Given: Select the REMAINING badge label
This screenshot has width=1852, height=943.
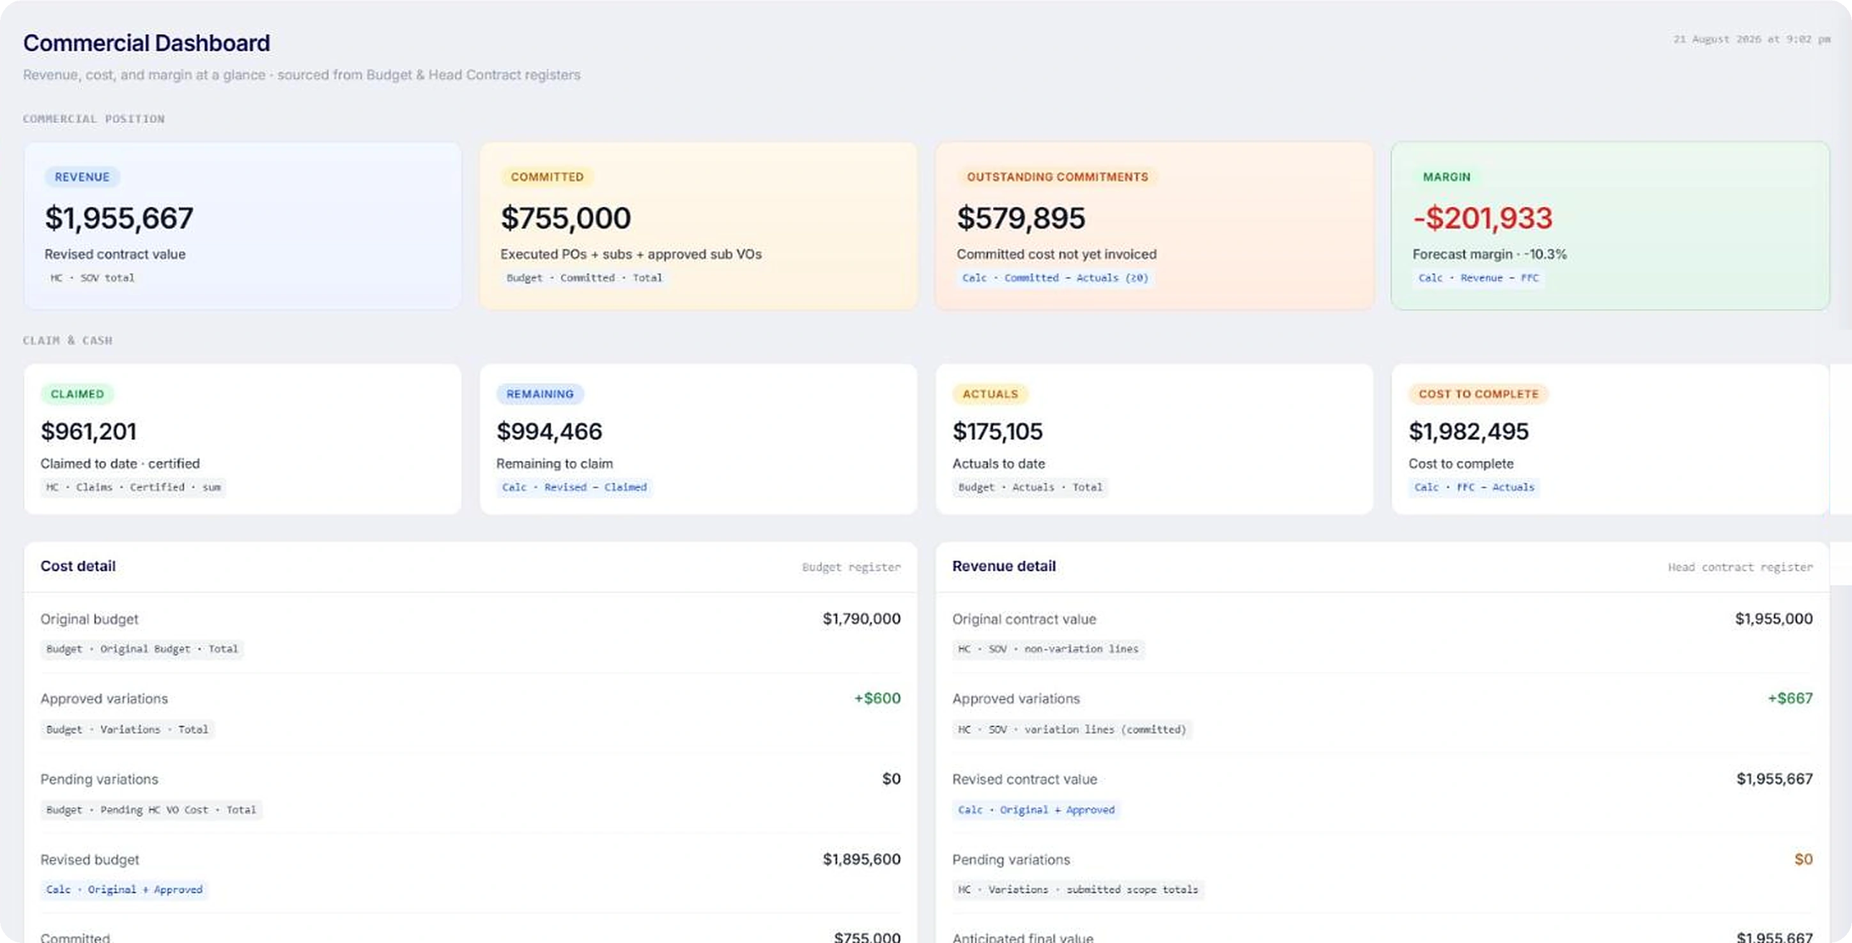Looking at the screenshot, I should click(x=540, y=394).
